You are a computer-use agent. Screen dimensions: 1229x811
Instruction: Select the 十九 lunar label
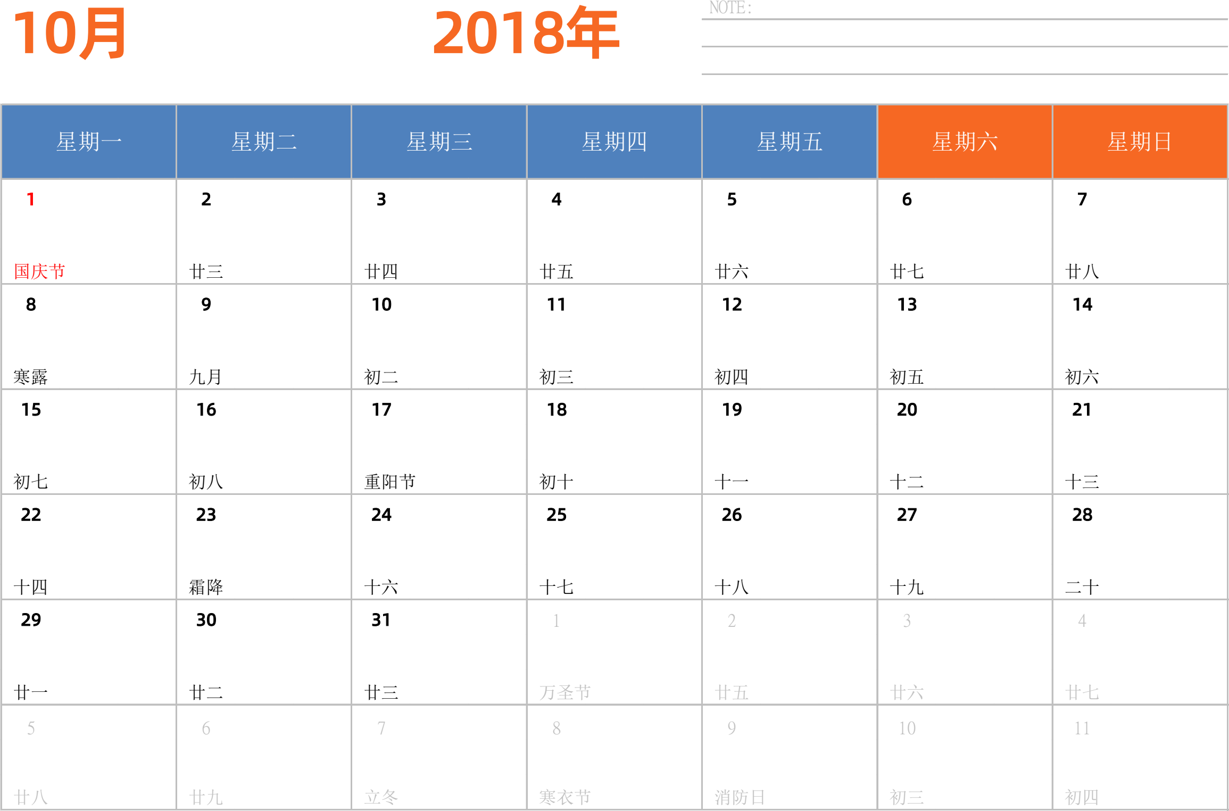(907, 587)
